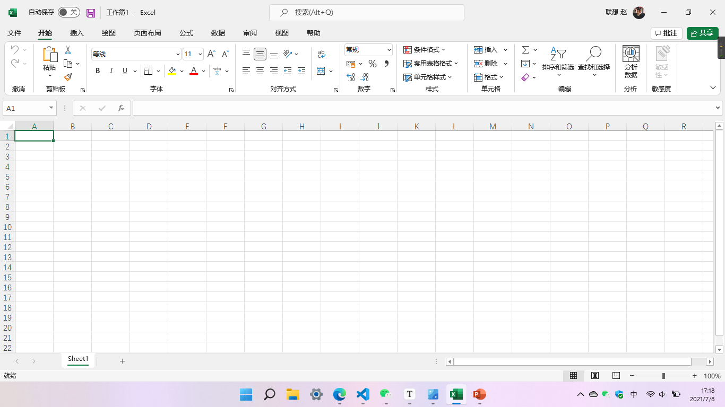Add a new sheet with plus button
Viewport: 725px width, 407px height.
click(122, 361)
